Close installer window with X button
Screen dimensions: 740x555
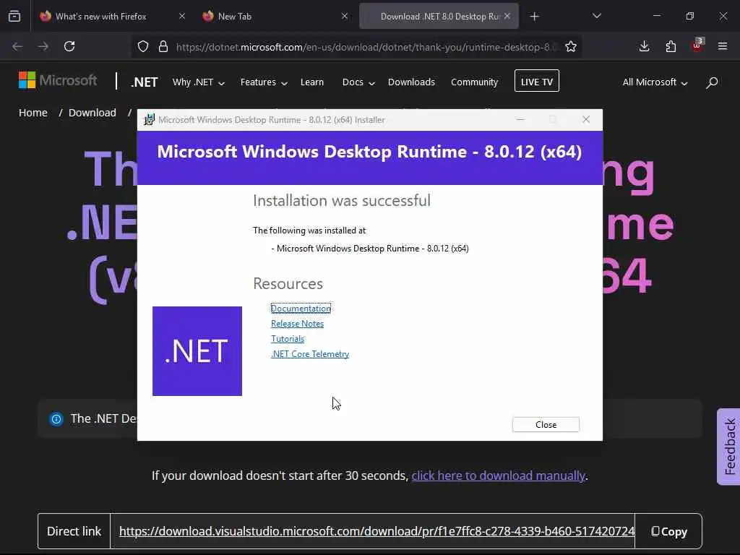[x=585, y=119]
